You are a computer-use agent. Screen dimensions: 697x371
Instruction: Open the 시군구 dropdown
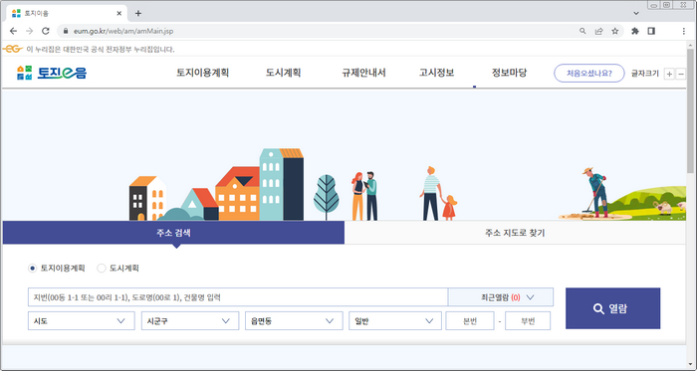pyautogui.click(x=190, y=321)
